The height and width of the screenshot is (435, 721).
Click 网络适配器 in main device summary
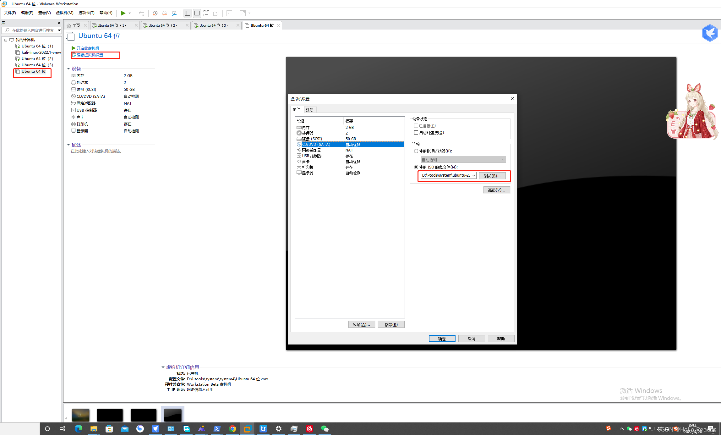tap(86, 103)
